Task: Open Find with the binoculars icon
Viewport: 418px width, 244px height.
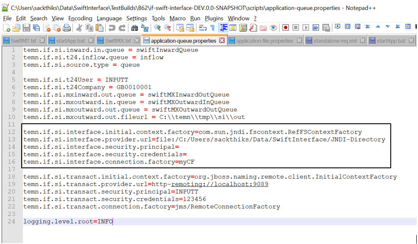Action: point(135,28)
